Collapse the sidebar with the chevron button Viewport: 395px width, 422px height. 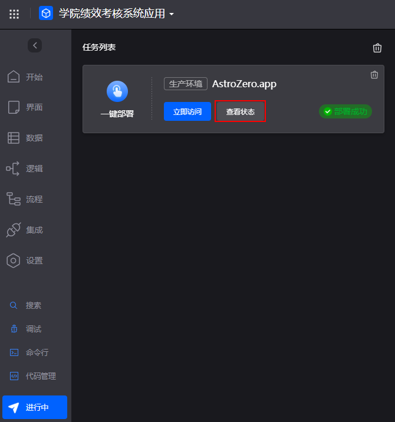[x=35, y=45]
